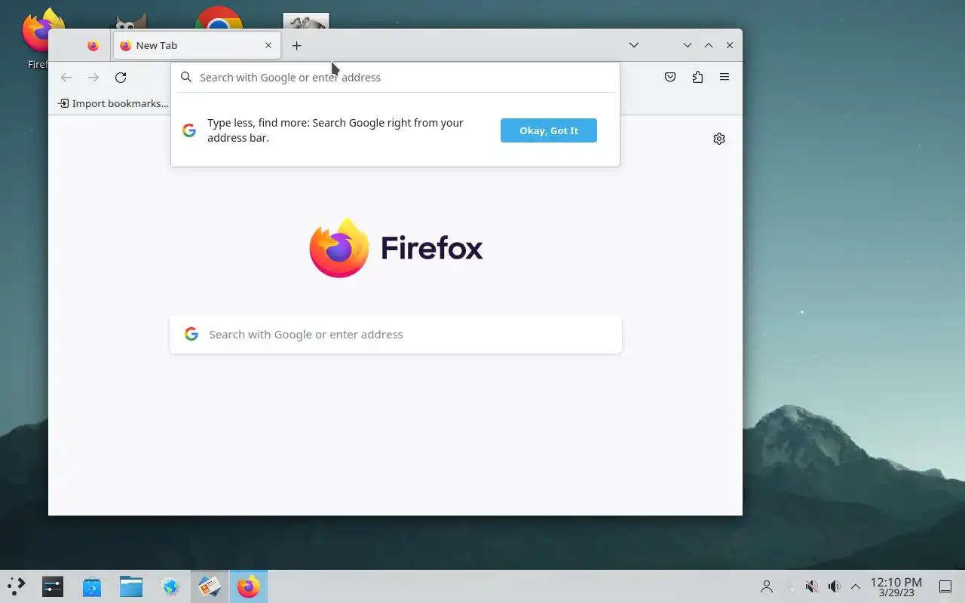Image resolution: width=965 pixels, height=603 pixels.
Task: Click the Google icon in page search box
Action: [x=191, y=334]
